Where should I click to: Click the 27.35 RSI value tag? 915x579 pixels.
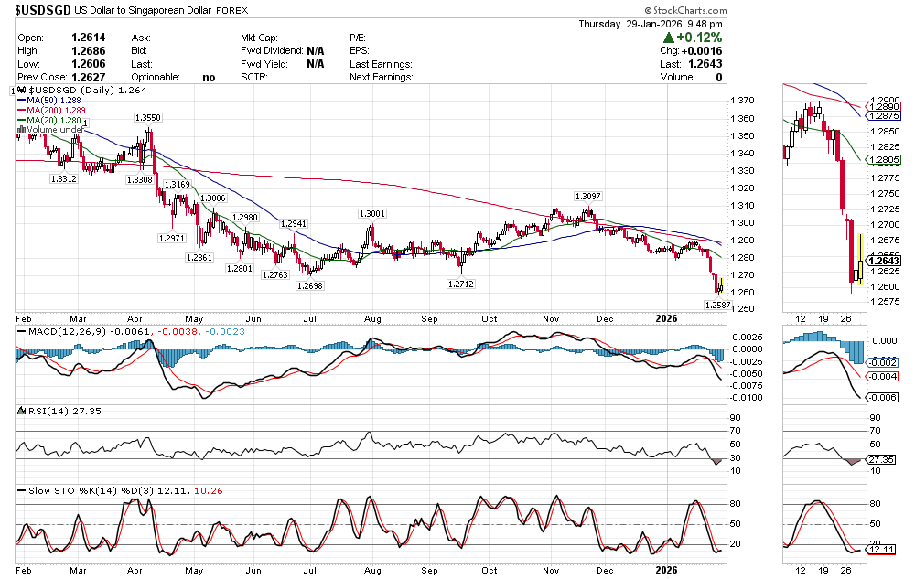coord(880,459)
